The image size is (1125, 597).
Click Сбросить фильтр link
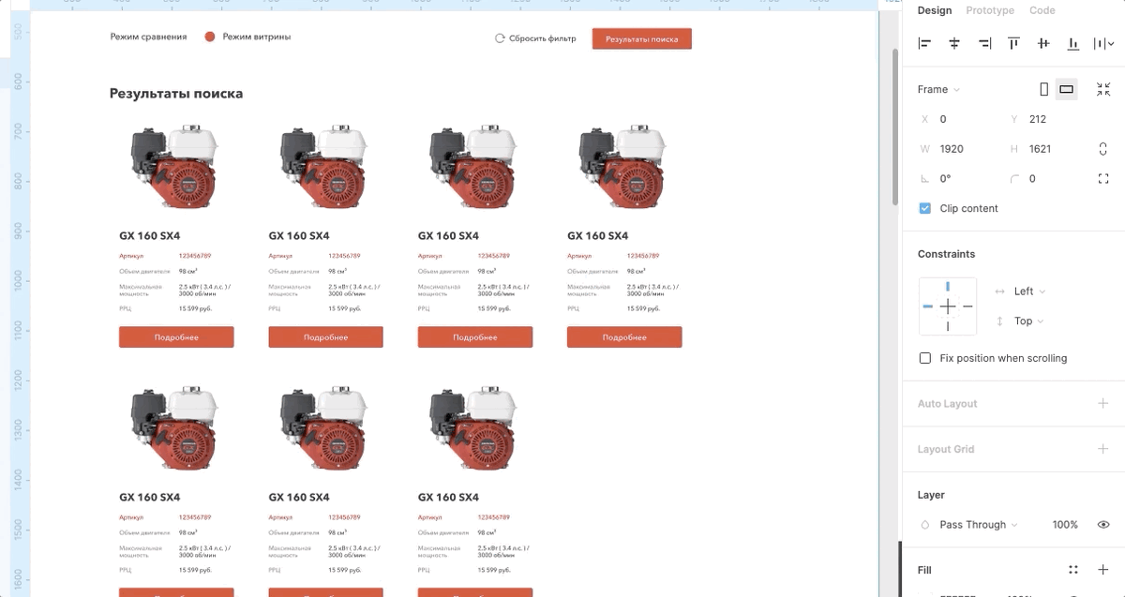click(543, 38)
